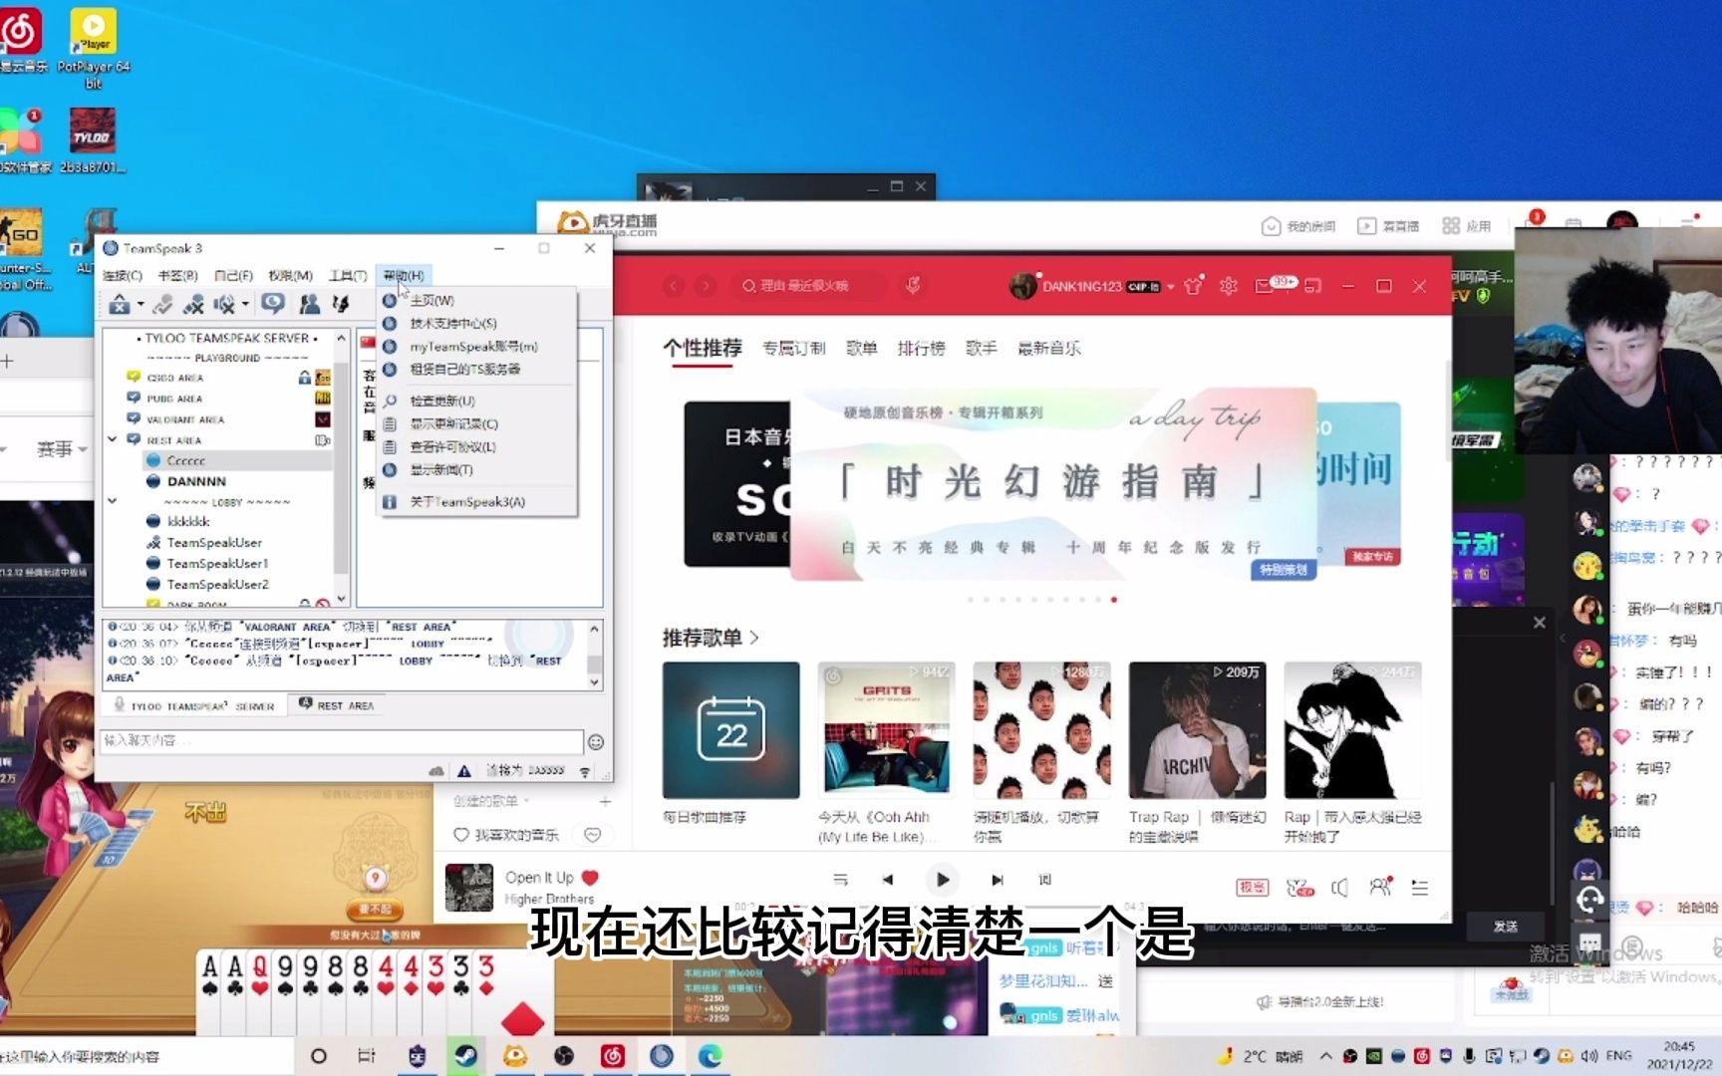Open the play queue list icon
The image size is (1722, 1076).
tap(1420, 887)
